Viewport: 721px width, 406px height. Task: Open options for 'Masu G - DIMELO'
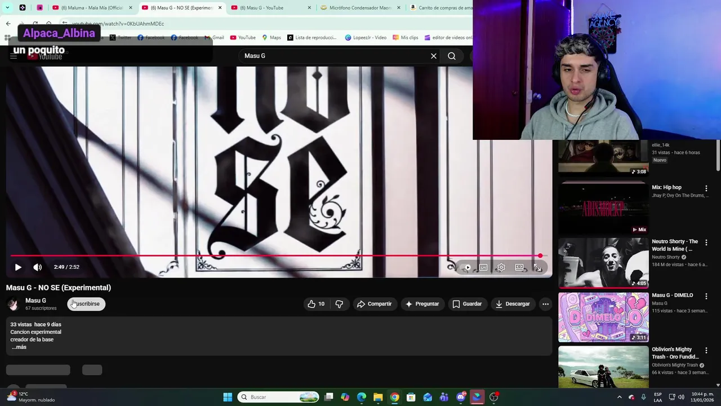[x=706, y=296]
